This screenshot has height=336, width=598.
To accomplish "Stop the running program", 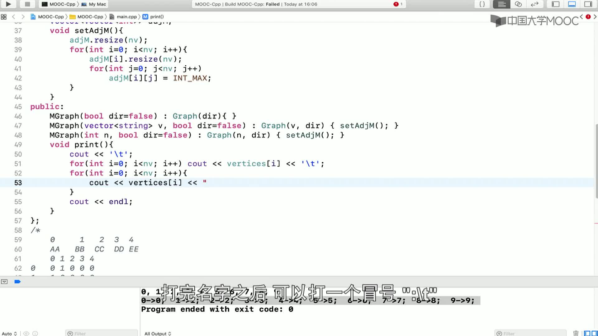I will click(27, 4).
